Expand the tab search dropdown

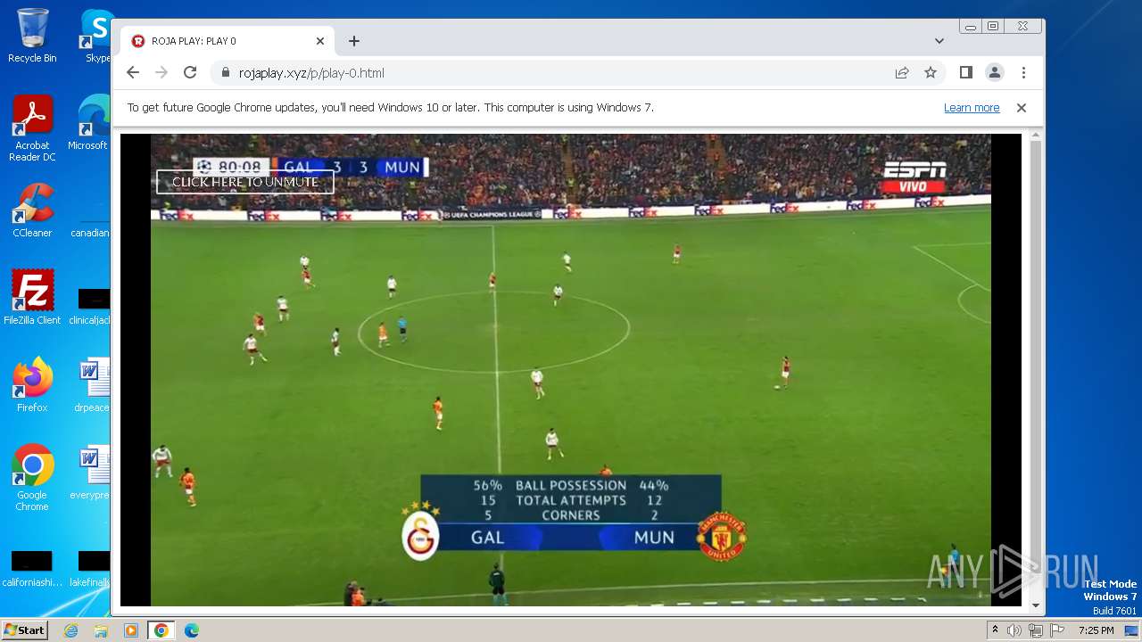939,41
